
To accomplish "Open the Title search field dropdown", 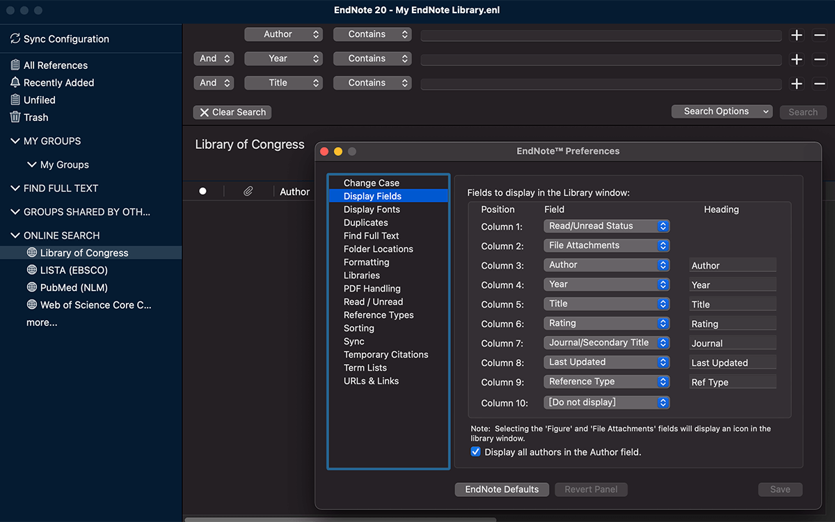I will pyautogui.click(x=283, y=83).
